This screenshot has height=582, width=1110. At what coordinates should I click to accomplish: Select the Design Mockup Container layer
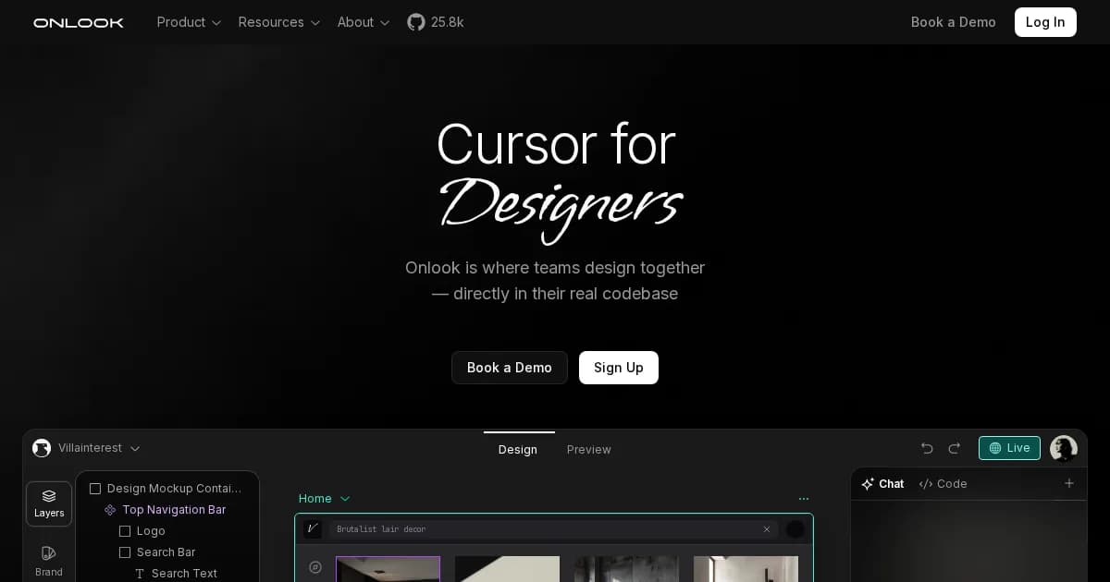pos(166,489)
